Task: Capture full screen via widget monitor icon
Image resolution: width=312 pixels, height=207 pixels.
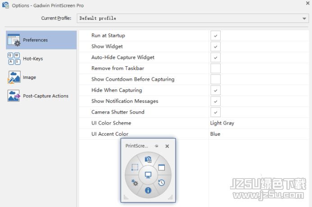Action: (148, 175)
